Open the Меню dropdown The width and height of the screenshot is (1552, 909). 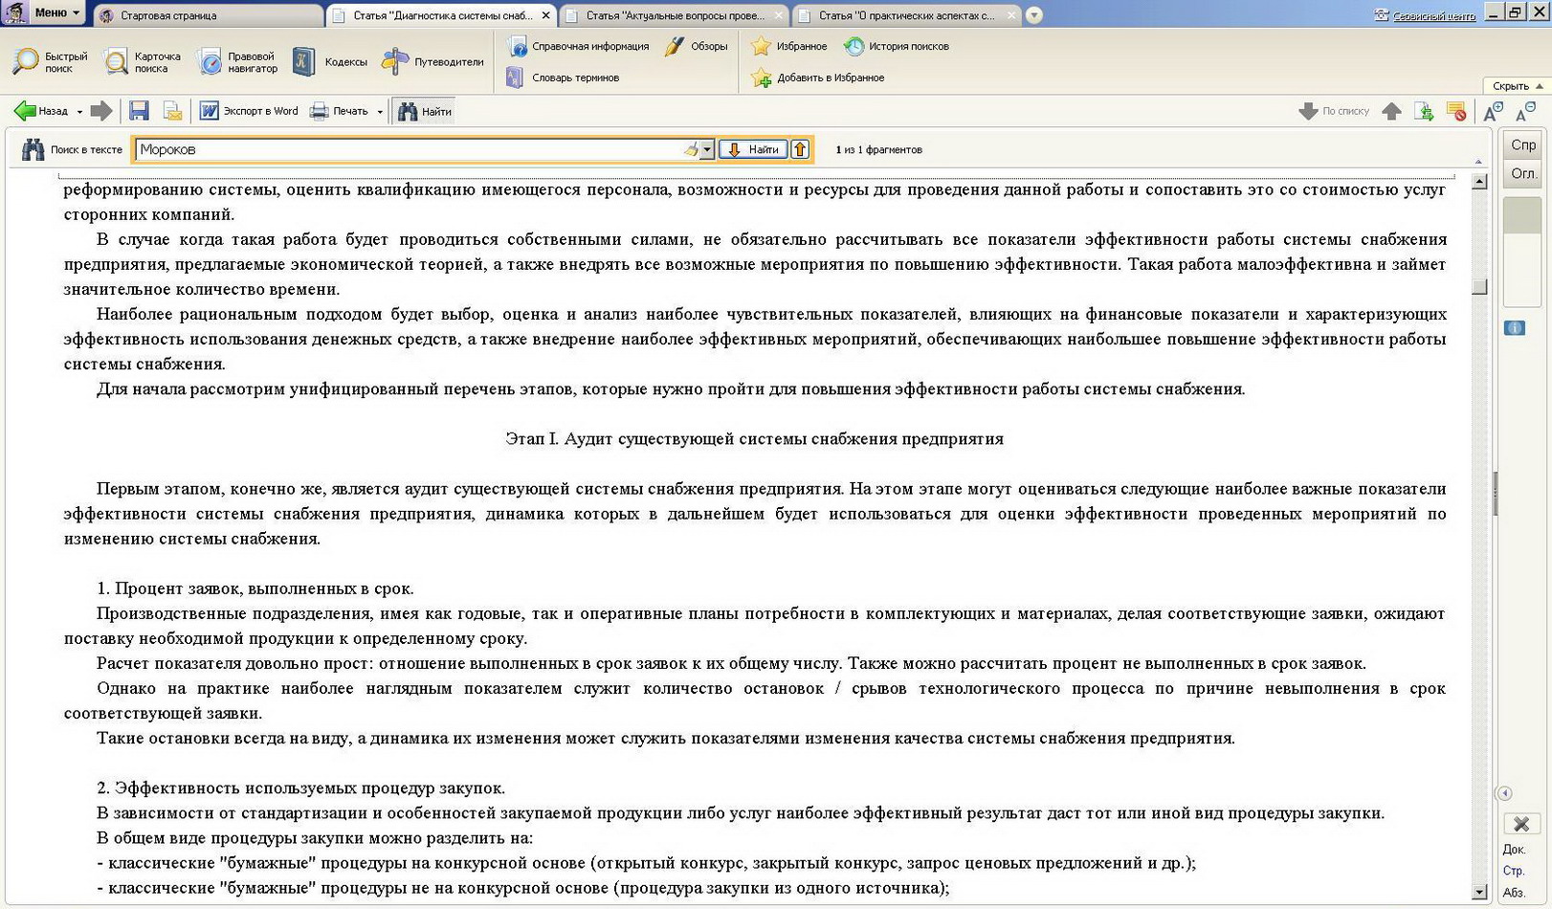point(55,12)
